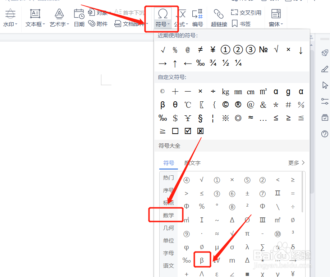
Task: Insert recent circled number ①
Action: click(x=225, y=50)
